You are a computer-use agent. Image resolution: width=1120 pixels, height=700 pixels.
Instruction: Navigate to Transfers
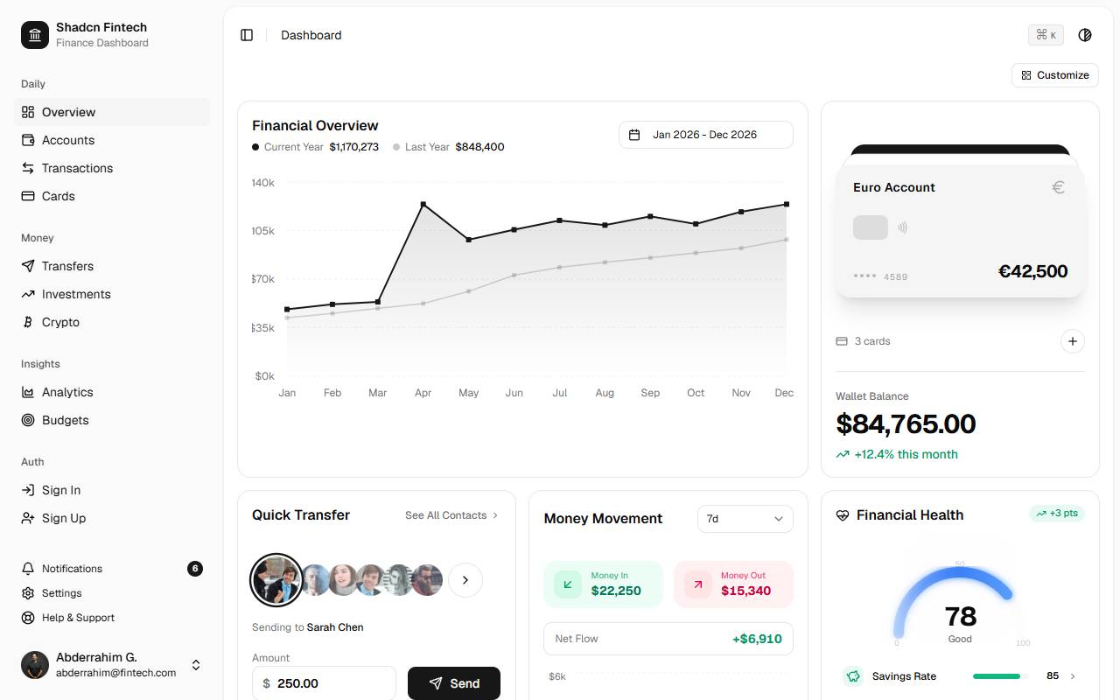(x=114, y=266)
